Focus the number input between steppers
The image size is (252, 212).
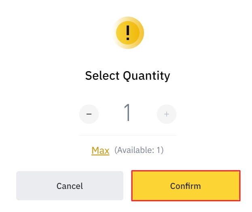[x=127, y=113]
